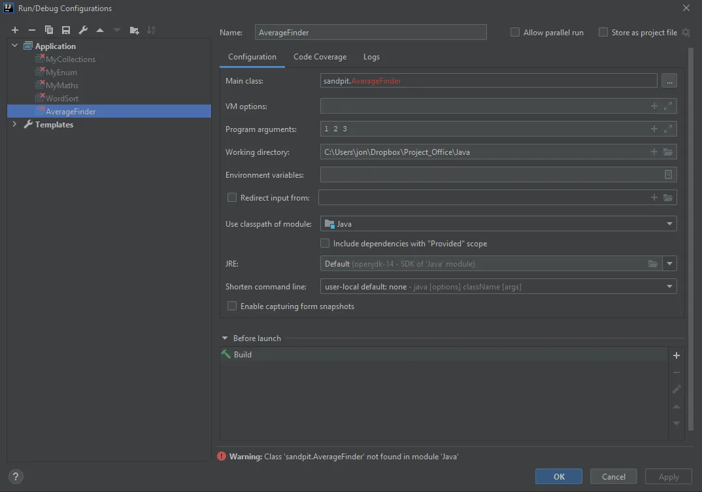
Task: Add a before launch task
Action: tap(677, 355)
